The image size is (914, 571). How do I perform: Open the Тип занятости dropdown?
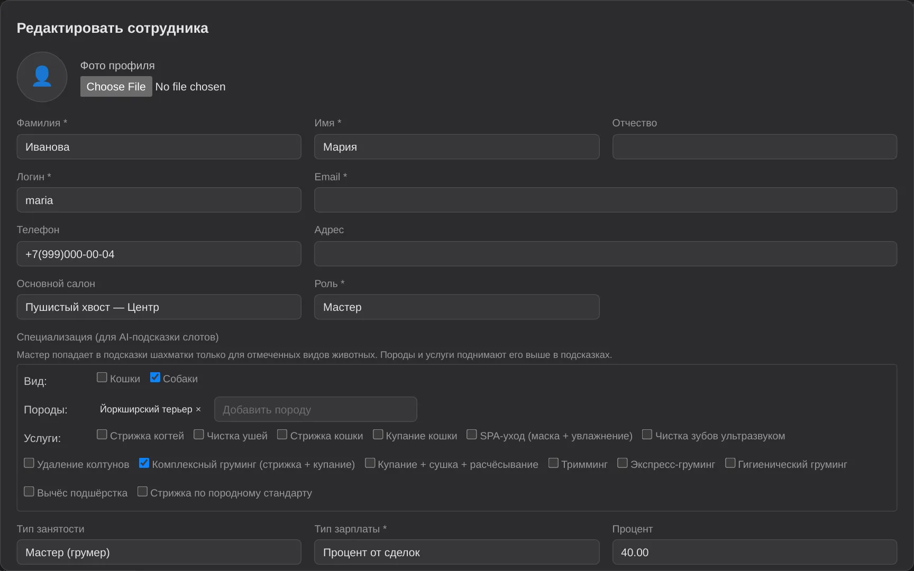click(x=159, y=552)
